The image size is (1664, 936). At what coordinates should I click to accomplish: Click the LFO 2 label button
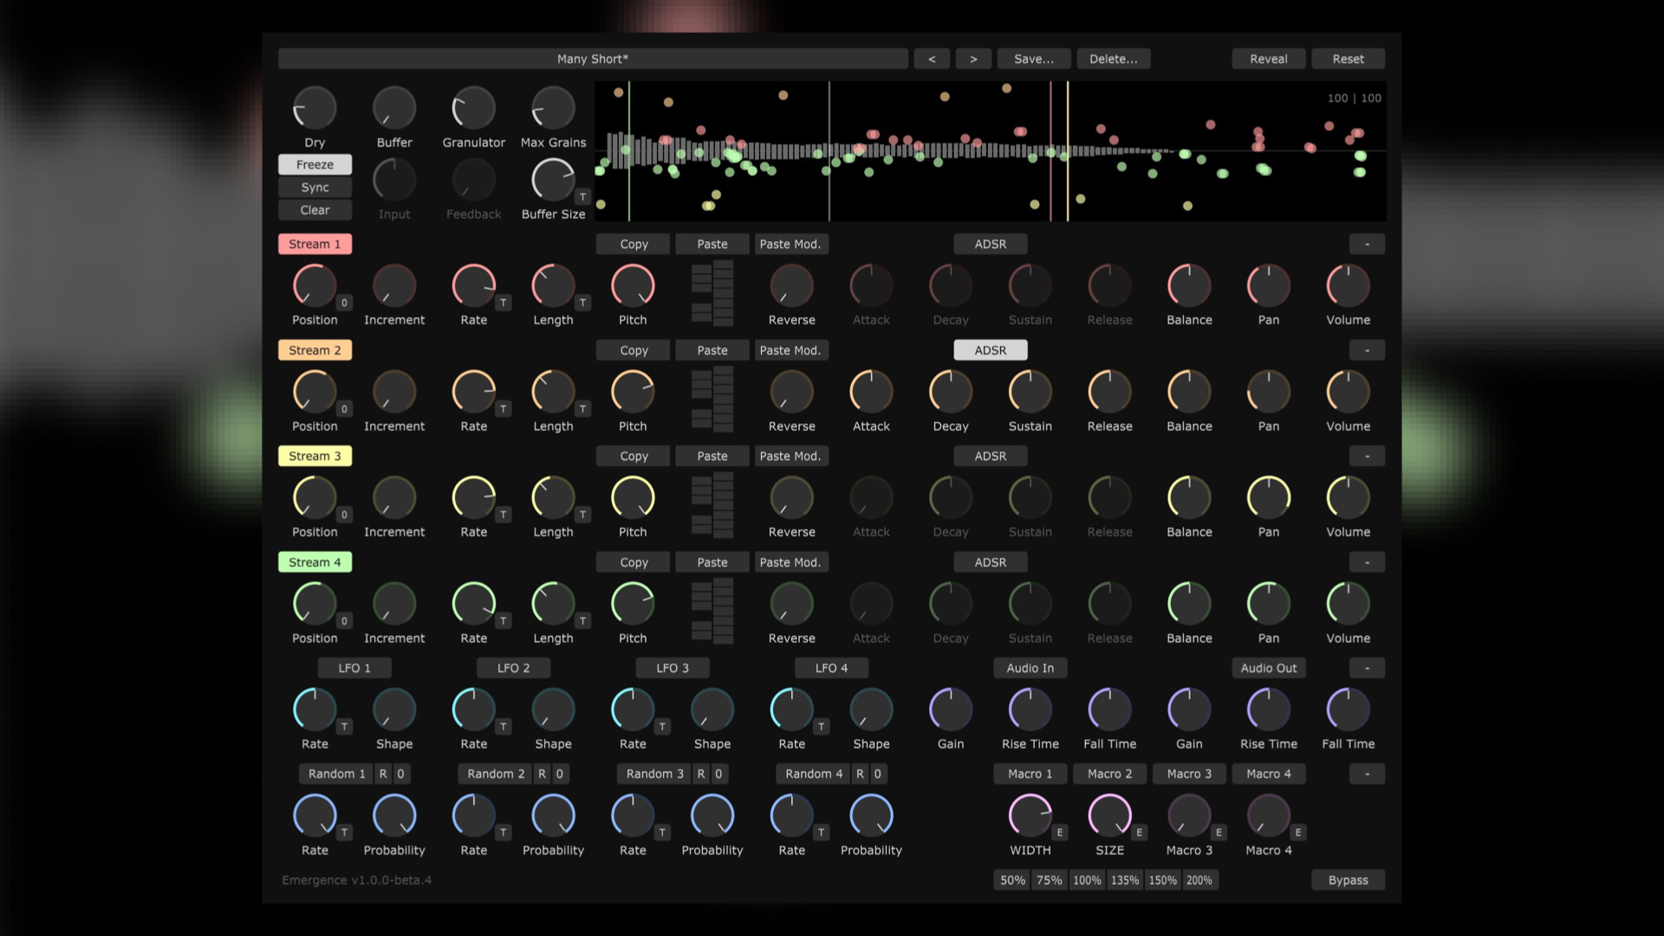click(513, 668)
